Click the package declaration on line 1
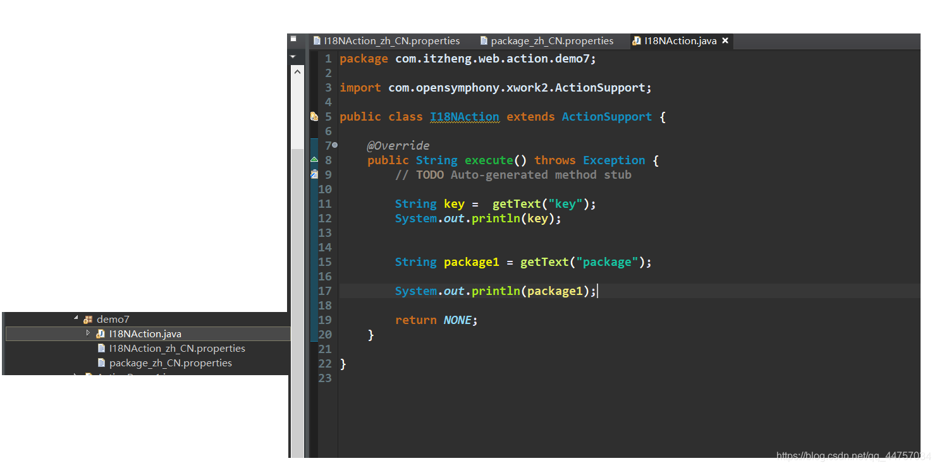 click(468, 59)
